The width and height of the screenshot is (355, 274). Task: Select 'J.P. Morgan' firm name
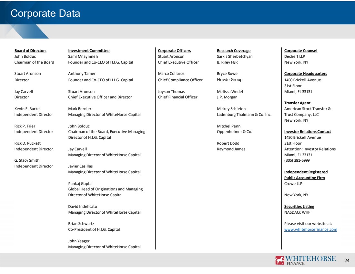[x=227, y=97]
